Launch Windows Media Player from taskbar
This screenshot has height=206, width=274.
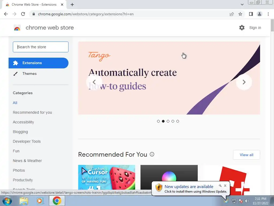tap(40, 201)
